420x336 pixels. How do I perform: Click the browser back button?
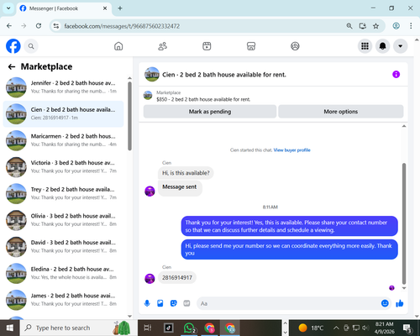[9, 26]
